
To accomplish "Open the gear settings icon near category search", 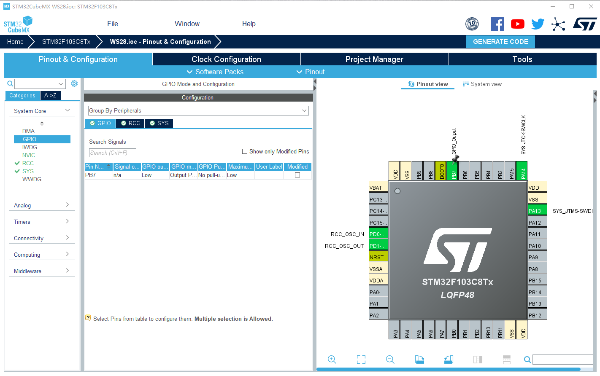I will point(74,83).
